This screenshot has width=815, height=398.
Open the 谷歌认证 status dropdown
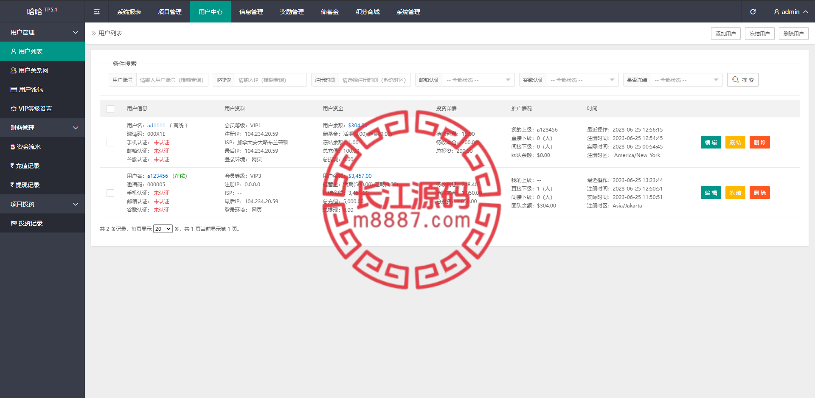(582, 80)
